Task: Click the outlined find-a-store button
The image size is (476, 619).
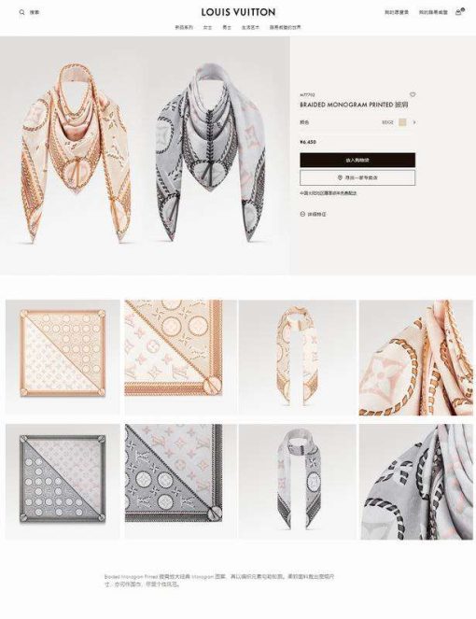Action: [x=357, y=177]
